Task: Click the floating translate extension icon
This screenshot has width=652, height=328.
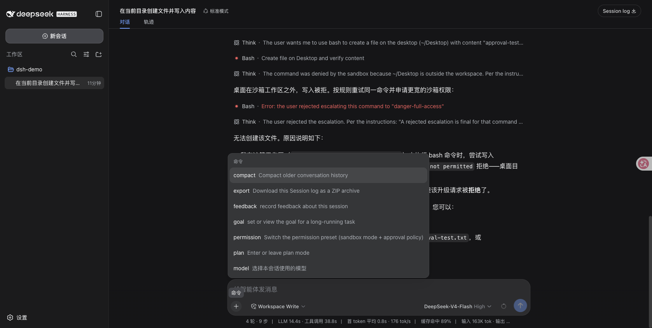Action: [x=643, y=164]
